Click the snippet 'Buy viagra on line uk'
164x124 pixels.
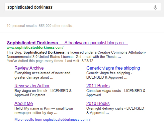pyautogui.click(x=31, y=91)
